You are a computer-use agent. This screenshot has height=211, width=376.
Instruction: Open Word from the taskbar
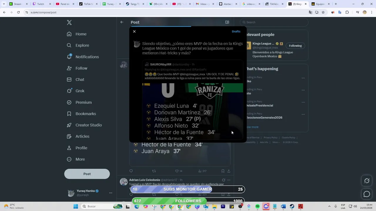click(283, 206)
